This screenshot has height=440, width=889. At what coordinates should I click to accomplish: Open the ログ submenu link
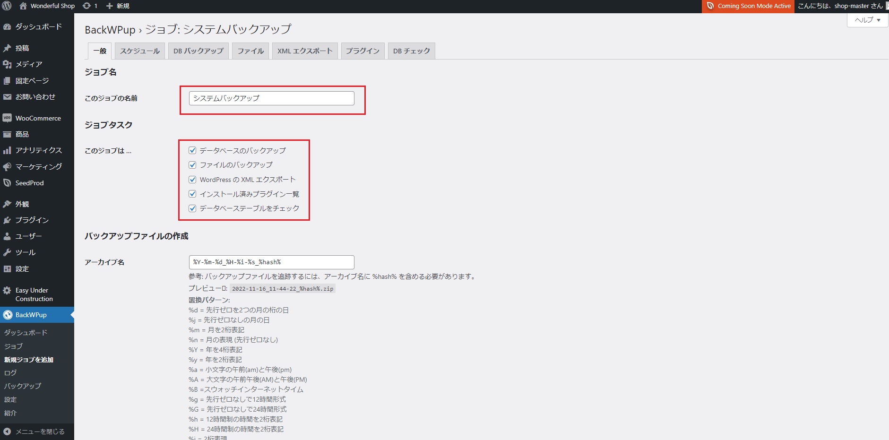[10, 373]
